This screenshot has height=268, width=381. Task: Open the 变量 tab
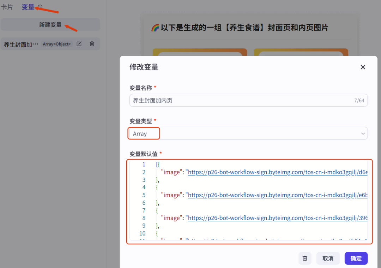point(28,7)
